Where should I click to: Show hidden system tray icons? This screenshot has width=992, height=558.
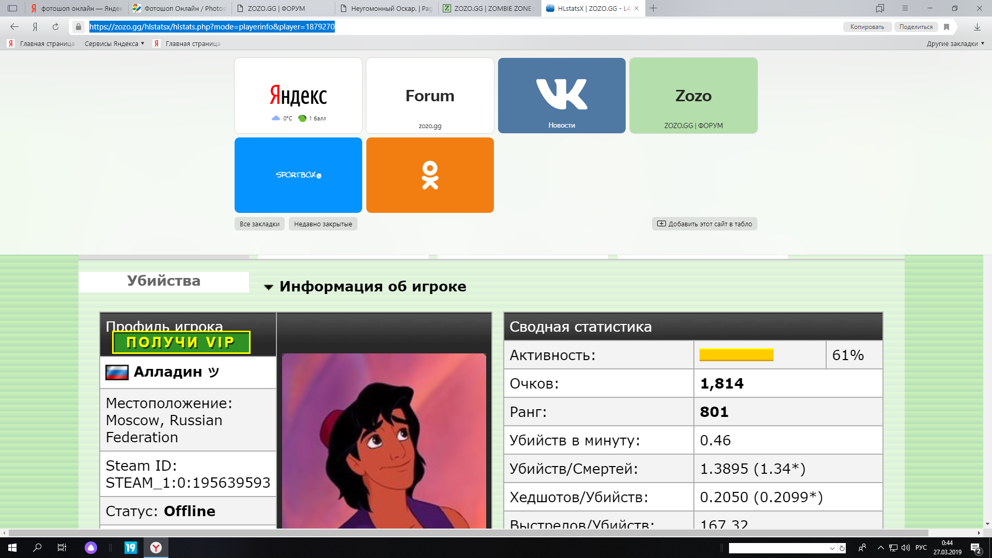click(x=880, y=548)
